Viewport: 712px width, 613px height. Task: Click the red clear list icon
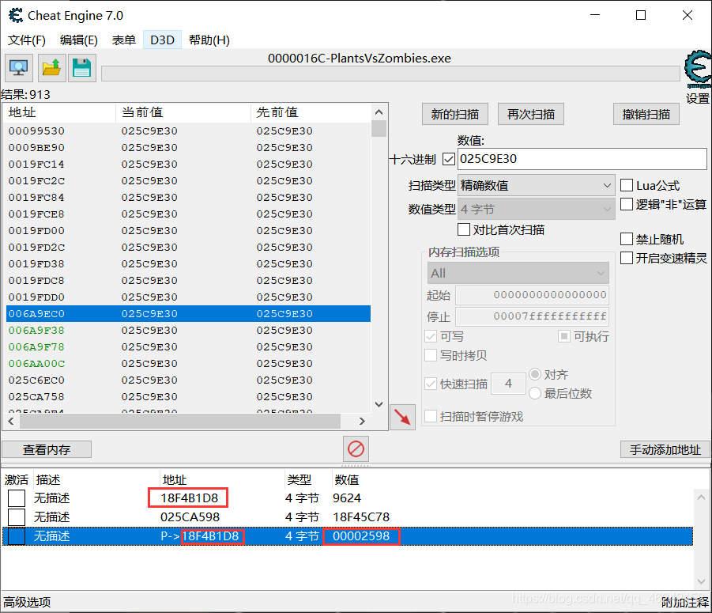pos(356,449)
